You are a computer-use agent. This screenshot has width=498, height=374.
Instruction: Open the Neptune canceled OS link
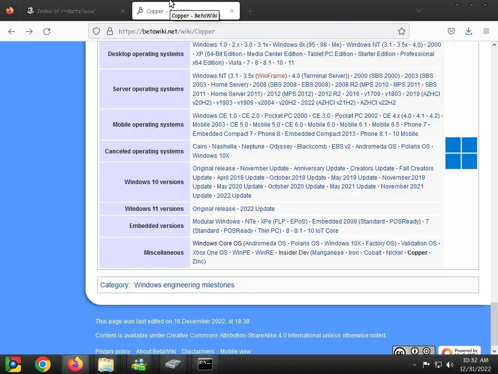point(253,147)
